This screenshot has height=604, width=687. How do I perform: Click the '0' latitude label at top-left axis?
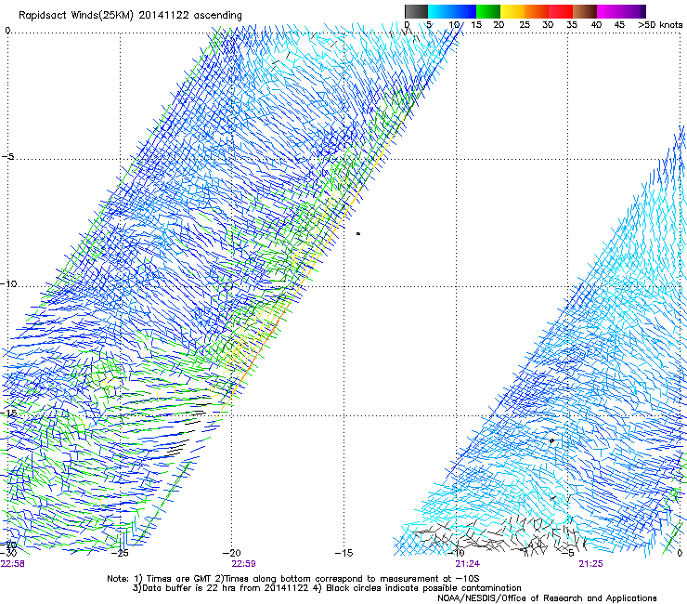pyautogui.click(x=7, y=31)
